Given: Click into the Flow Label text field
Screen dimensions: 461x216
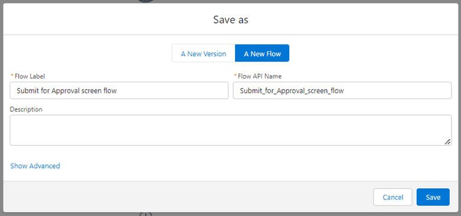Looking at the screenshot, I should 119,90.
